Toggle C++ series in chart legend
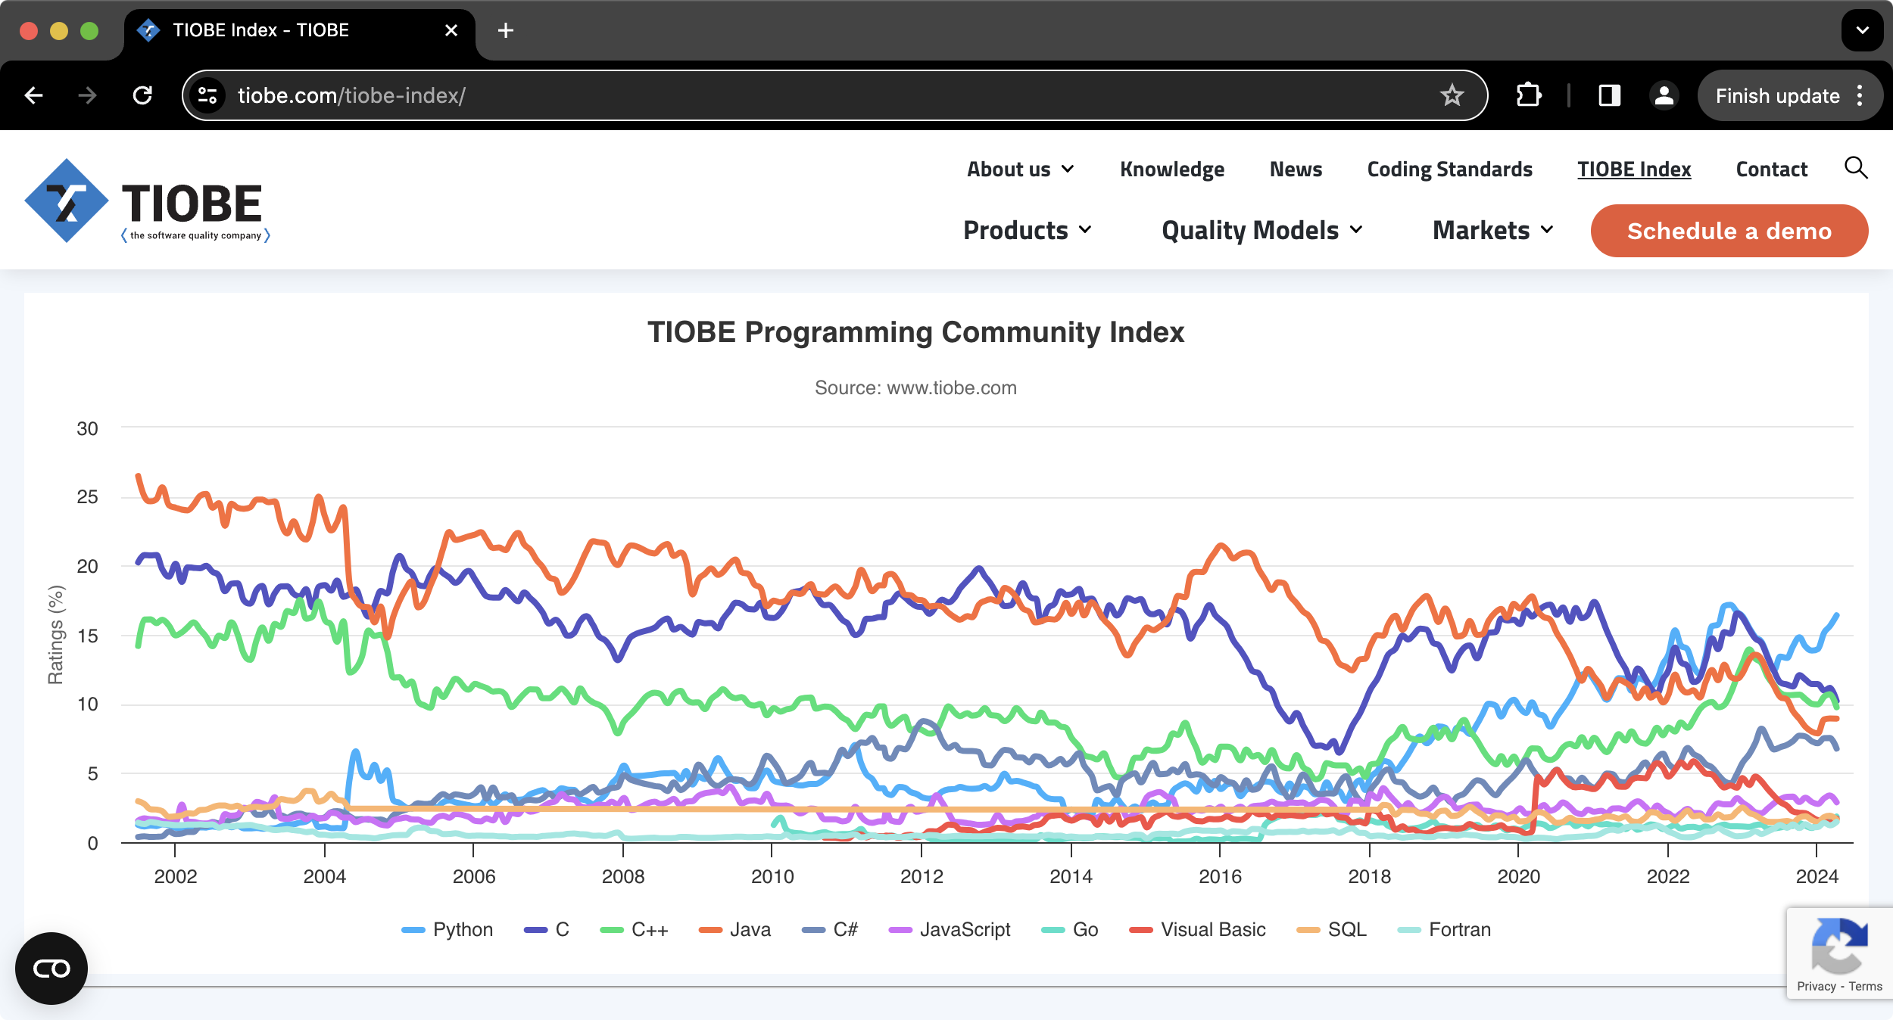Image resolution: width=1893 pixels, height=1020 pixels. [634, 929]
